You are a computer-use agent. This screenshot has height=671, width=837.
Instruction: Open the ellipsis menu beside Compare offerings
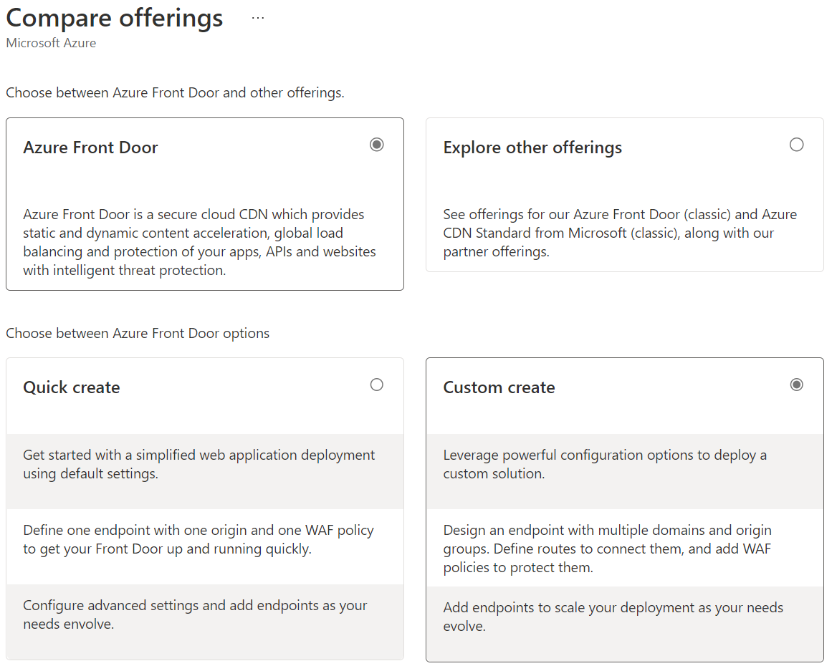point(258,19)
